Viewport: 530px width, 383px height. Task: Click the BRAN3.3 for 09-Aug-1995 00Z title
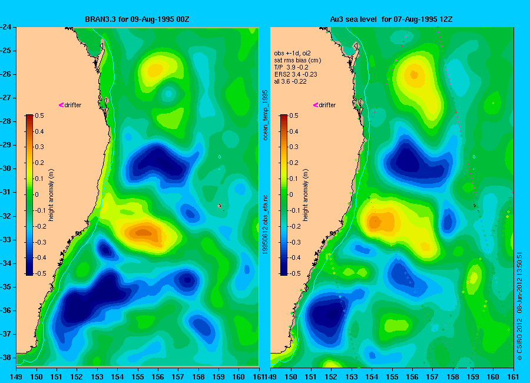tap(137, 19)
